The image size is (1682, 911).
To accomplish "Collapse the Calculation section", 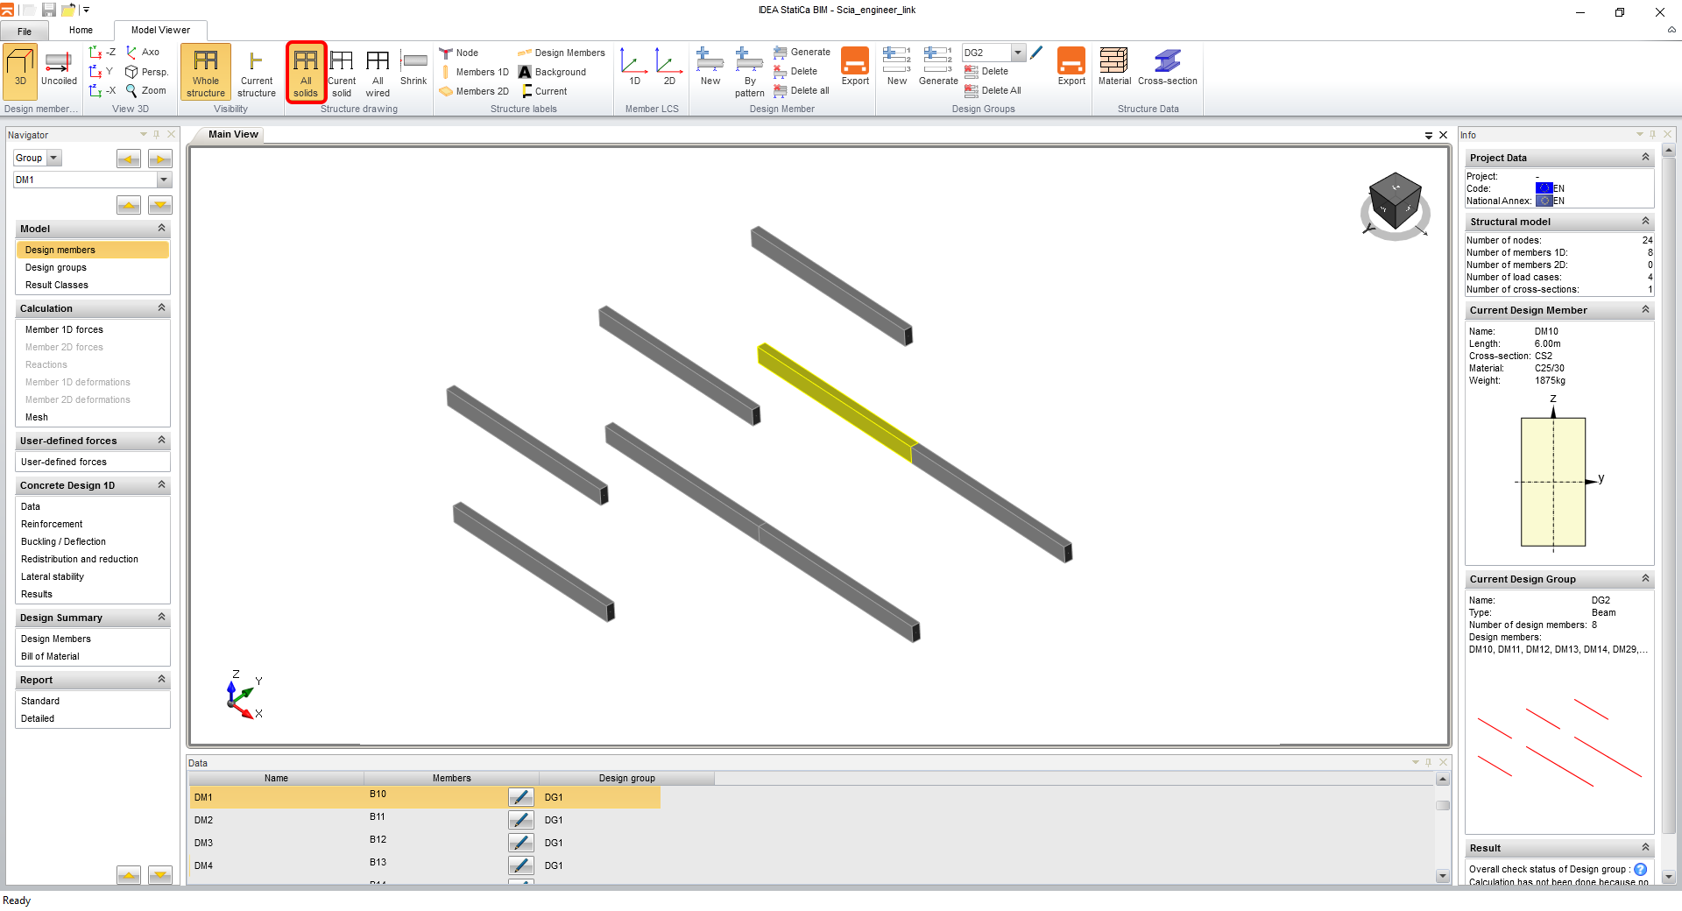I will pyautogui.click(x=161, y=307).
